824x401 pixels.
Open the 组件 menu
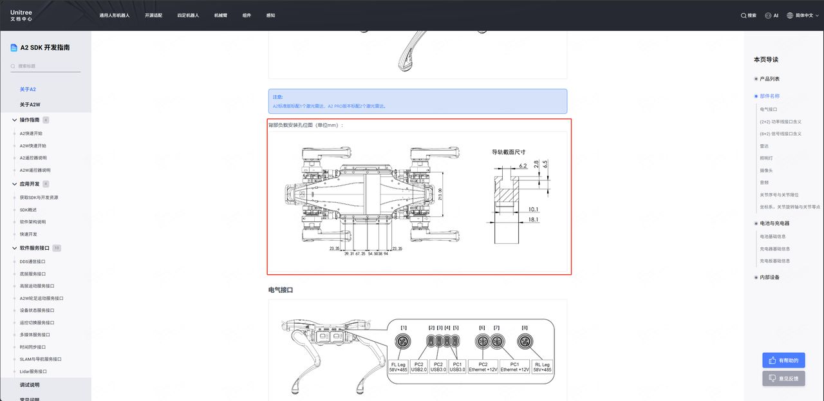click(247, 15)
